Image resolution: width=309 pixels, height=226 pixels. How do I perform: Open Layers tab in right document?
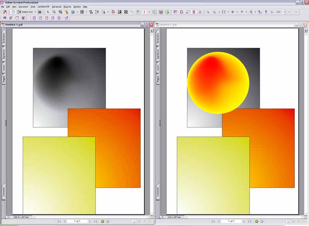[158, 68]
